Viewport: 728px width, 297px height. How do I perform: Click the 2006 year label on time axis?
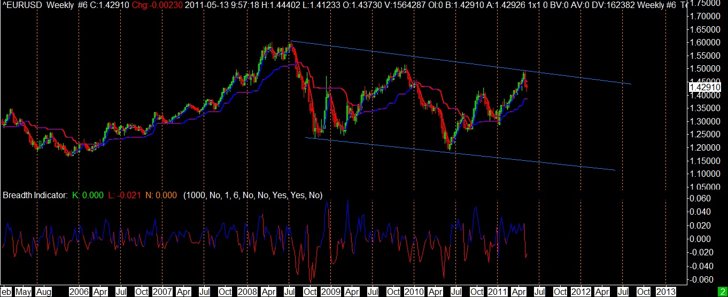pos(79,292)
